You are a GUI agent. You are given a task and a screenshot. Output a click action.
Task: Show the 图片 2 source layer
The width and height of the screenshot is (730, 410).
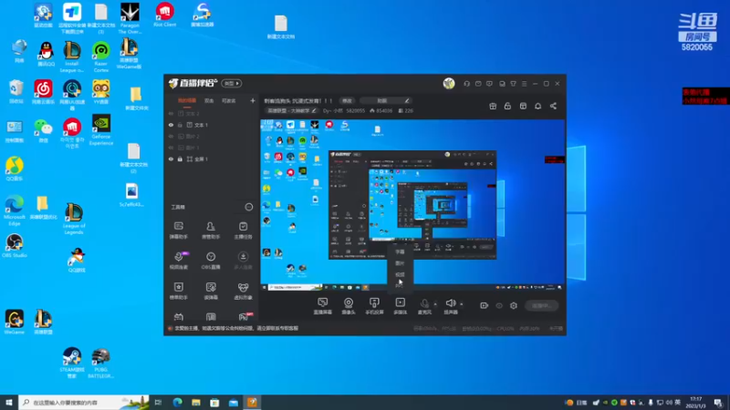pos(171,136)
